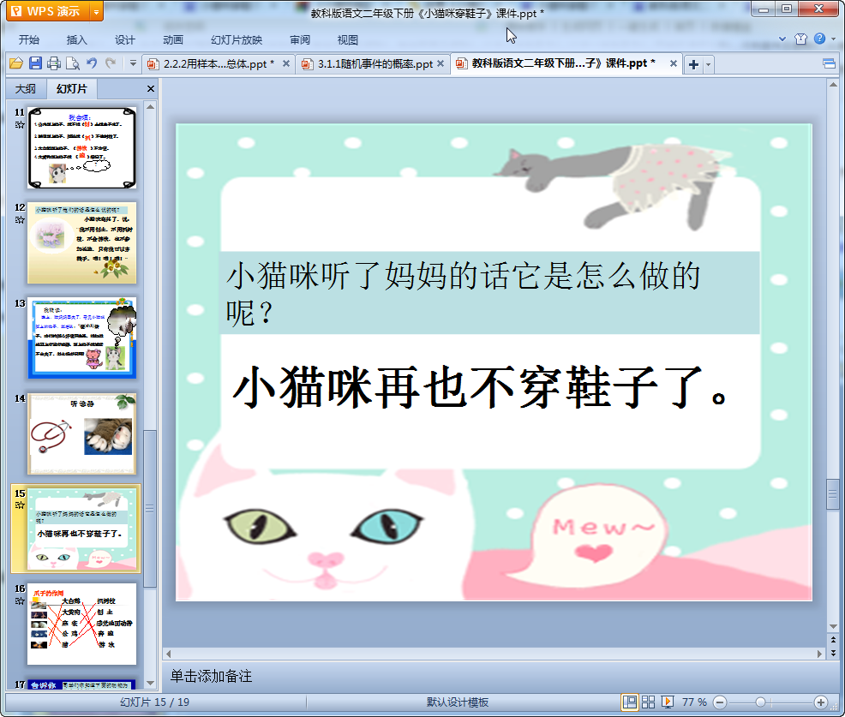Click the zoom in plus button
This screenshot has width=845, height=717.
coord(821,702)
